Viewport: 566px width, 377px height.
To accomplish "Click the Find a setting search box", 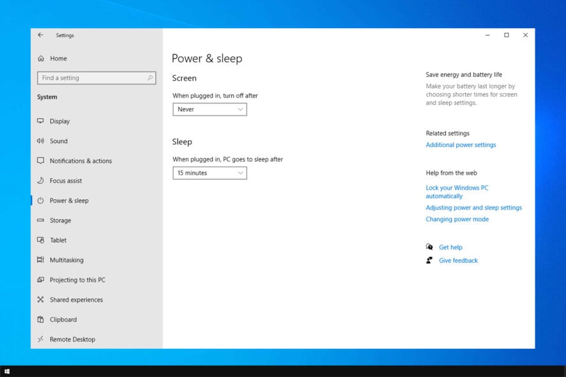I will point(96,78).
